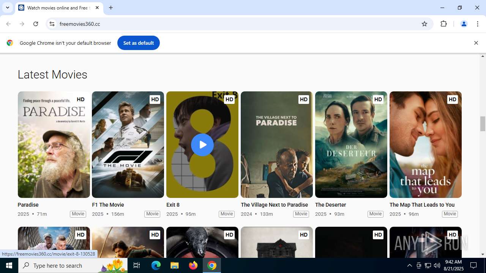Screen dimensions: 486x273
Task: Open the Der Deserteur poster
Action: tap(351, 144)
